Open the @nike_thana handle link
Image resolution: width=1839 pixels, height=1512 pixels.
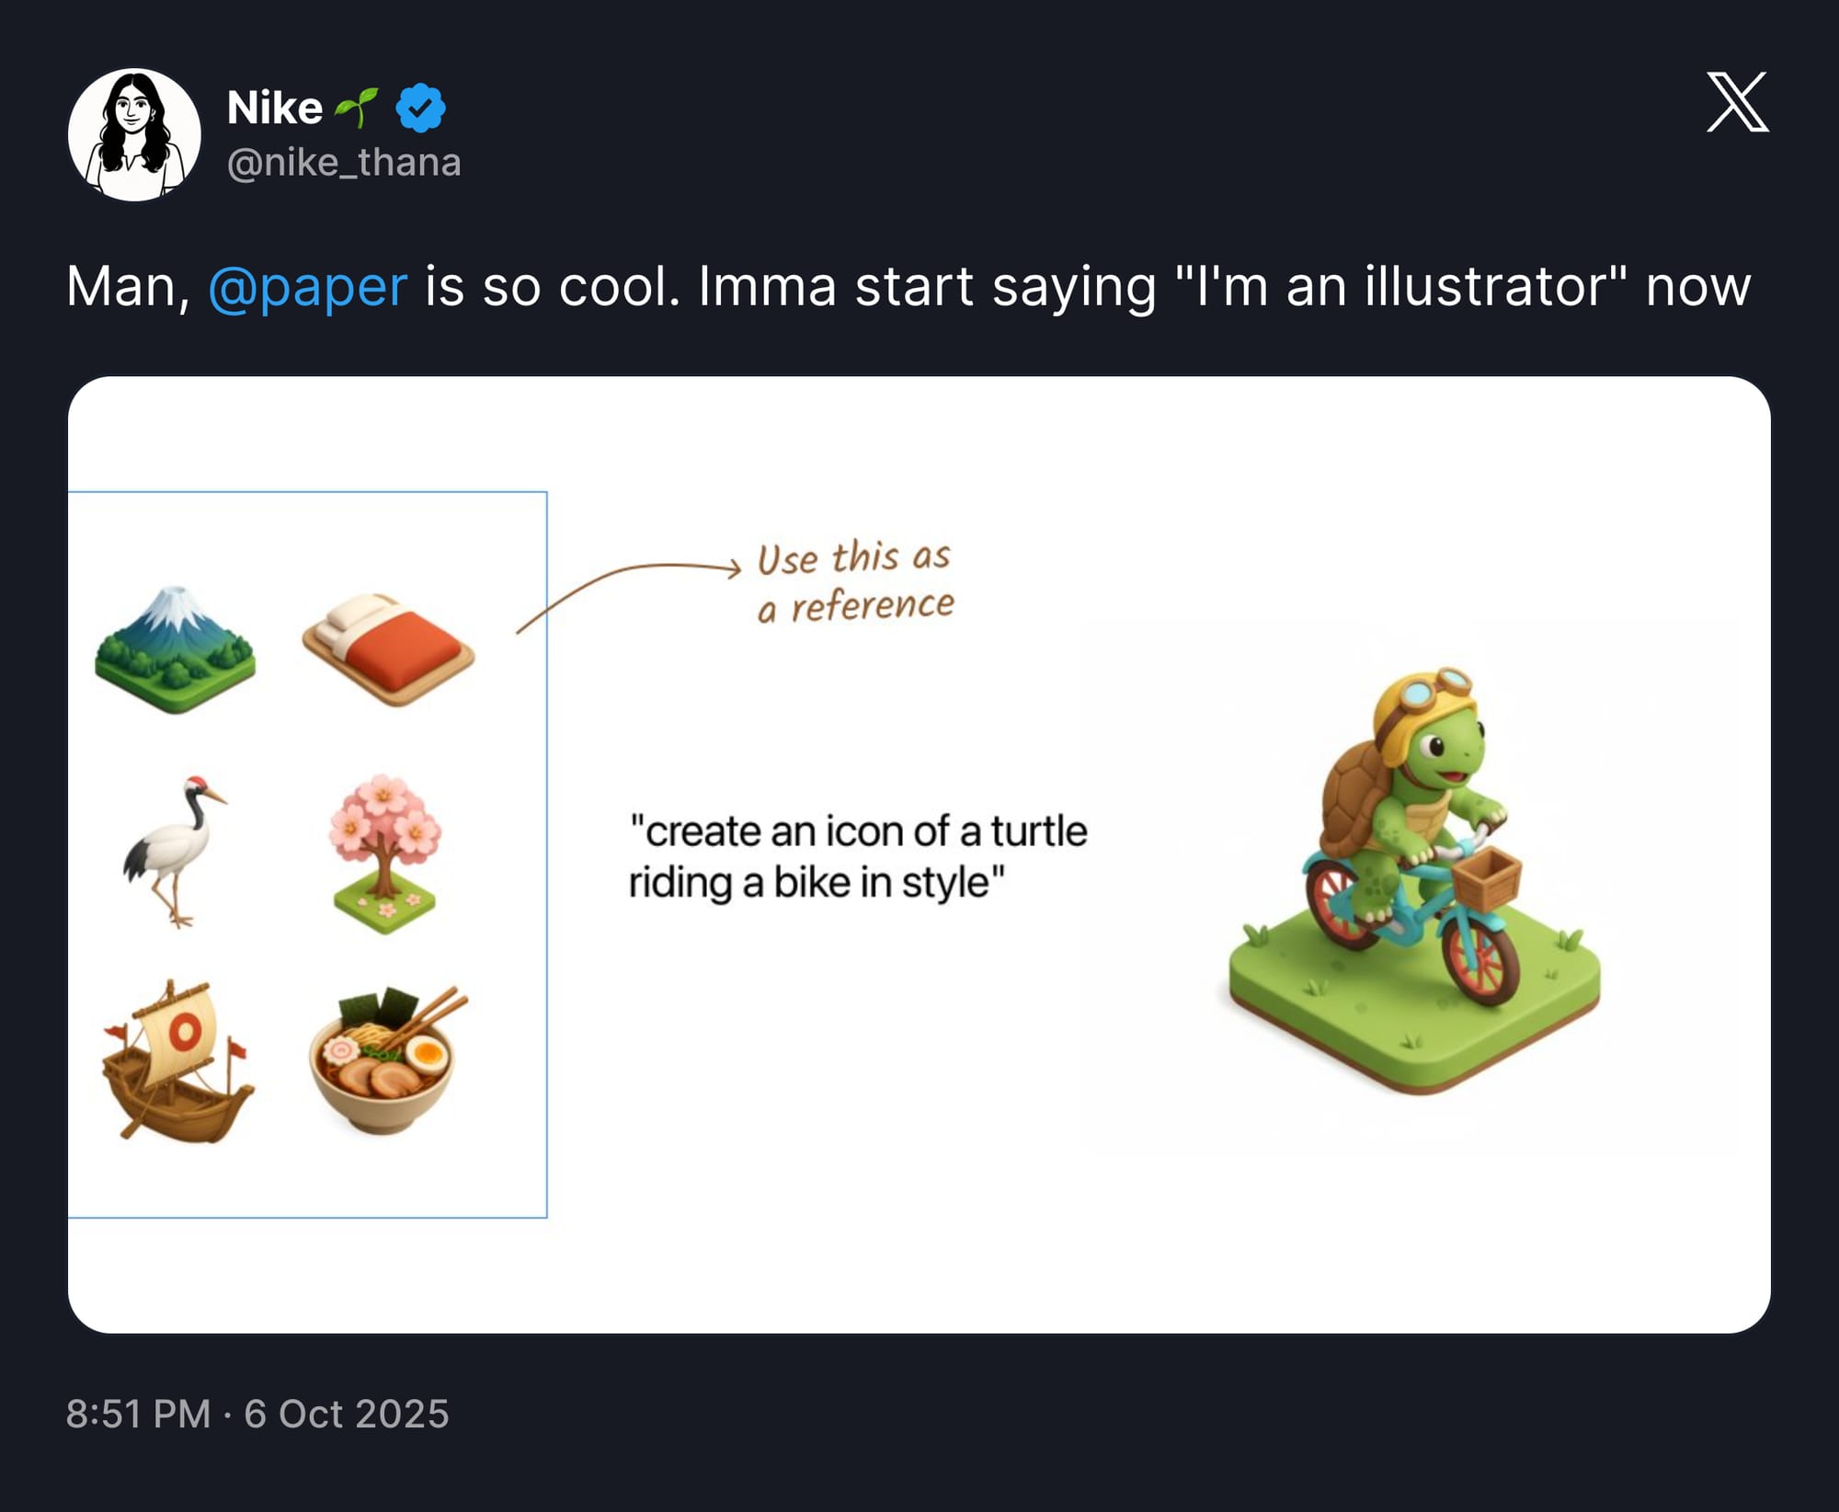tap(344, 163)
